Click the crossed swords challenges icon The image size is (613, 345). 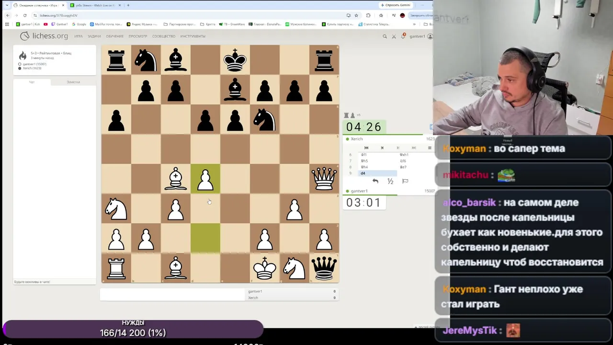[394, 36]
